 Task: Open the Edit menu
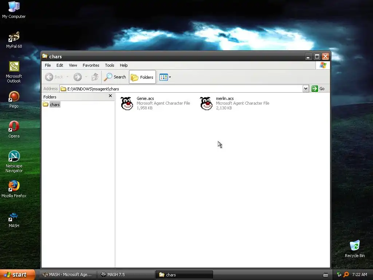tap(60, 65)
